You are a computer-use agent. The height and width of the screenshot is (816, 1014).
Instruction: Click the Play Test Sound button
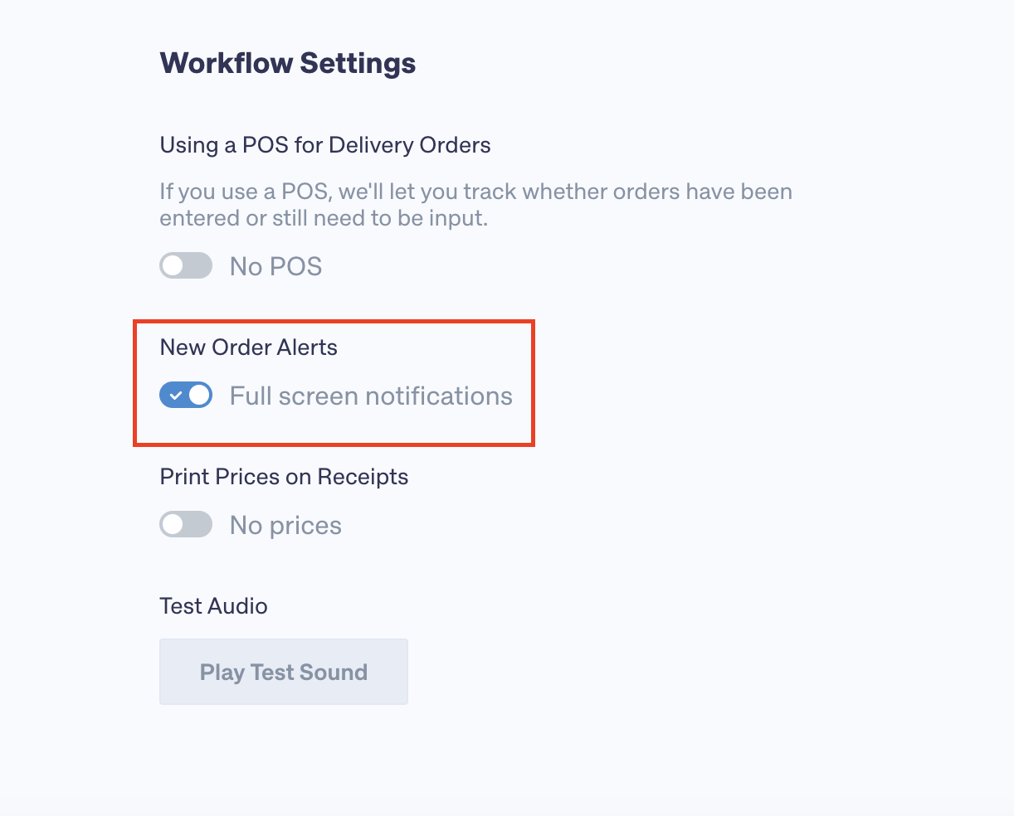point(283,672)
